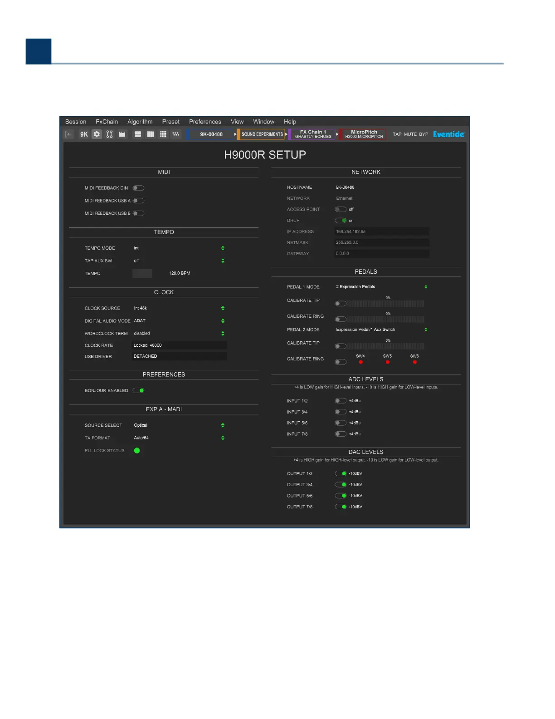This screenshot has width=555, height=719.
Task: Open the View menu
Action: coord(237,122)
